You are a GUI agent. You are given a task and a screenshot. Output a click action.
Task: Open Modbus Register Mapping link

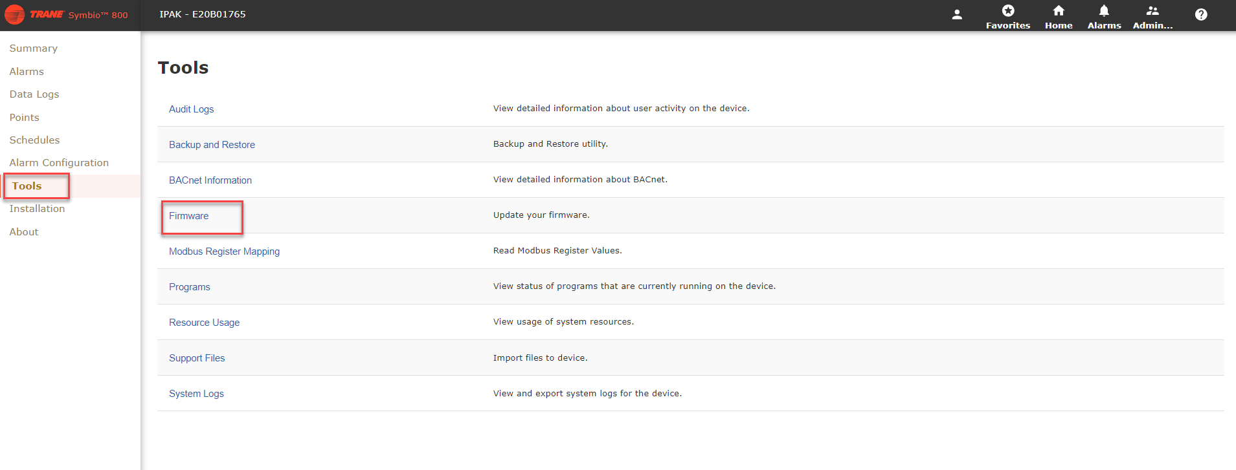[x=224, y=251]
